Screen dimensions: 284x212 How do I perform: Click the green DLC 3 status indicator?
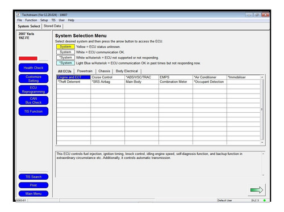point(265,200)
